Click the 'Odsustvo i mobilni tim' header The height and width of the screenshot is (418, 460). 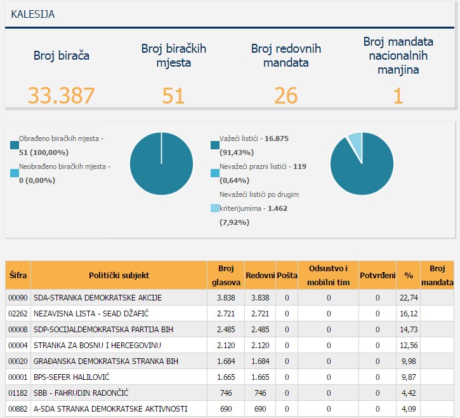[x=328, y=275]
